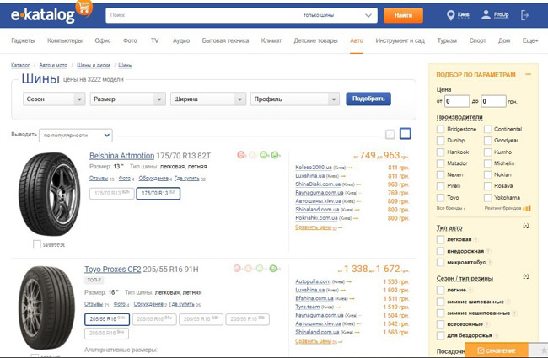Open the Туризм category menu
Image resolution: width=548 pixels, height=358 pixels.
click(x=447, y=41)
